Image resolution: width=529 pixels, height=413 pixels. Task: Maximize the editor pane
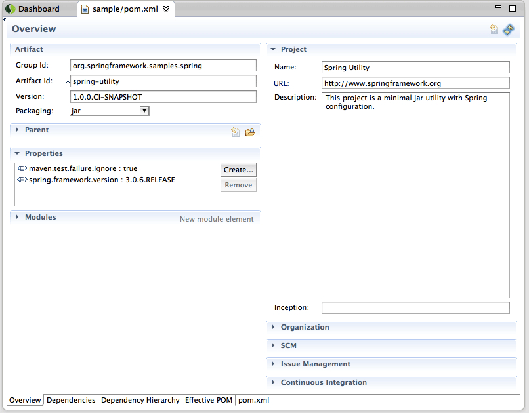point(513,9)
